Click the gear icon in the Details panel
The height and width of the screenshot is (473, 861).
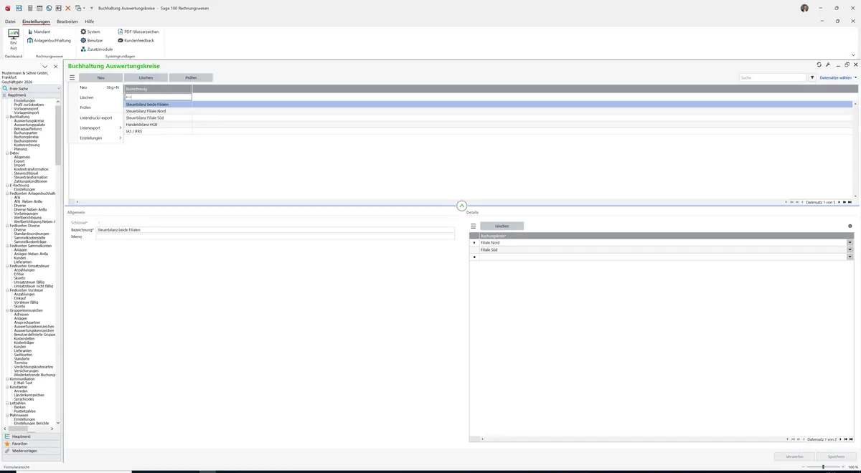(x=850, y=226)
